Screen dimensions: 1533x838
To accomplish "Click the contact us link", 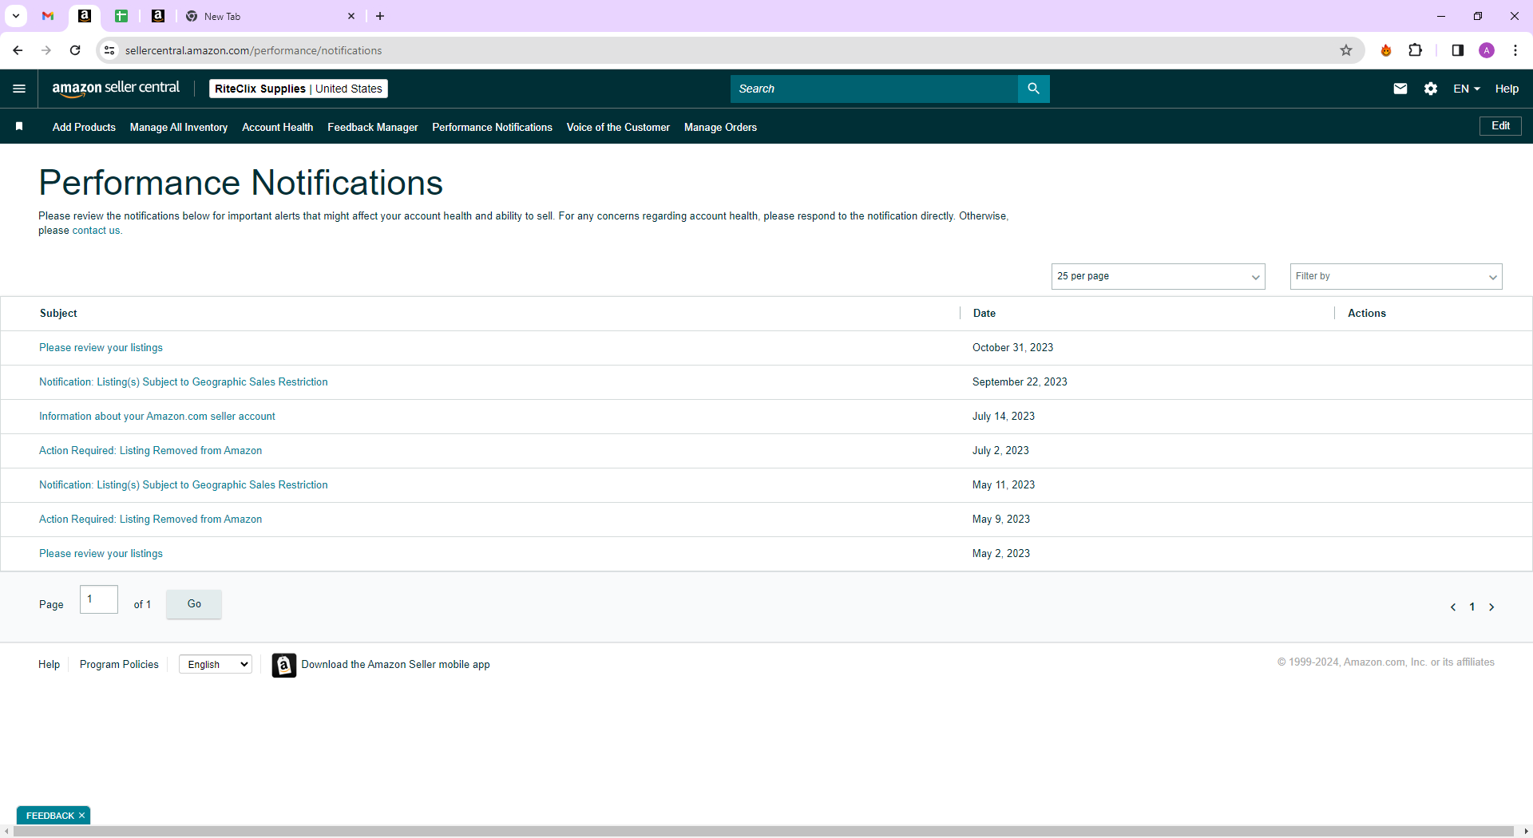I will click(x=96, y=231).
